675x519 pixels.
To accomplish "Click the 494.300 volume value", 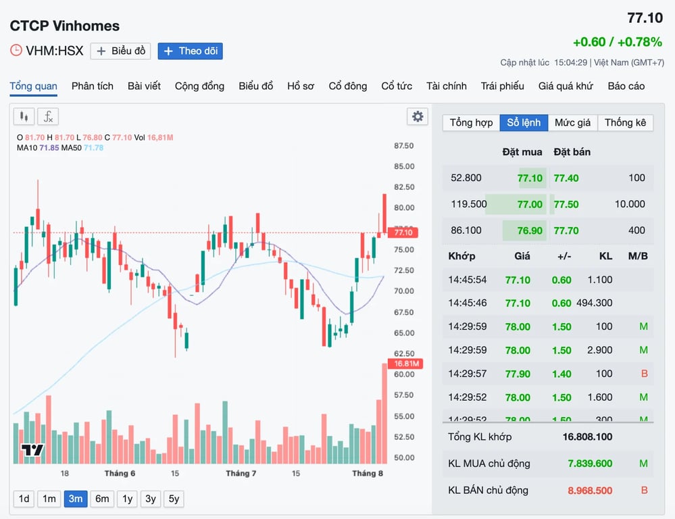I will [594, 303].
